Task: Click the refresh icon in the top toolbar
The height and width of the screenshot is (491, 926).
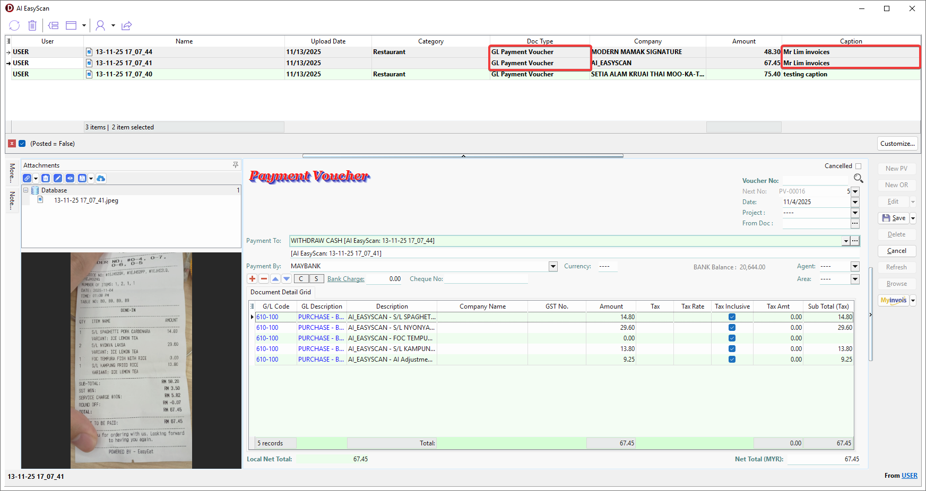Action: 14,25
